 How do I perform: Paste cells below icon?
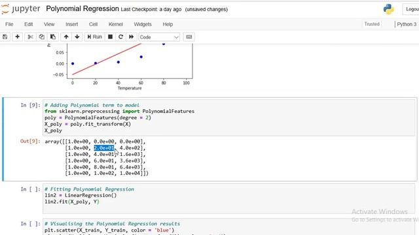53,37
